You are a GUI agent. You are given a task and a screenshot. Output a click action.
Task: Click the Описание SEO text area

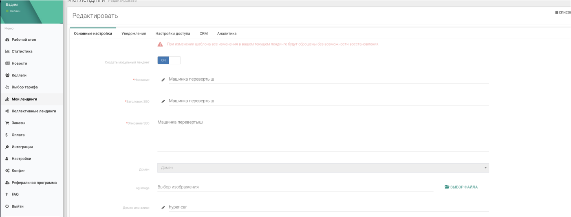coord(323,134)
